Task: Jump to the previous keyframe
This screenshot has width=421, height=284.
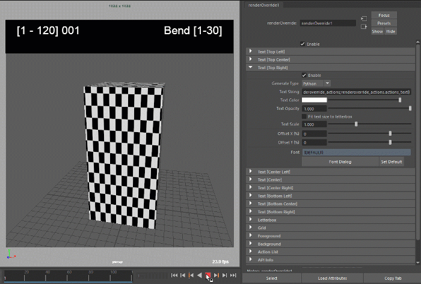Action: point(191,275)
